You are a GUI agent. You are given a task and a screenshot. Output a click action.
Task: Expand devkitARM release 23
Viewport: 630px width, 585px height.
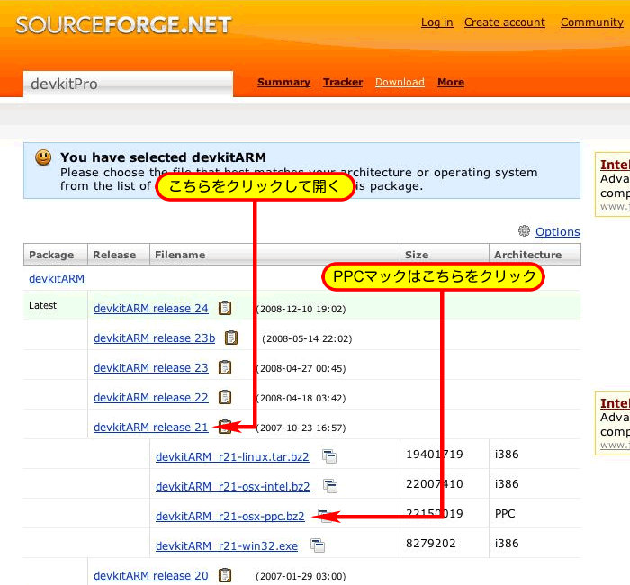coord(151,367)
